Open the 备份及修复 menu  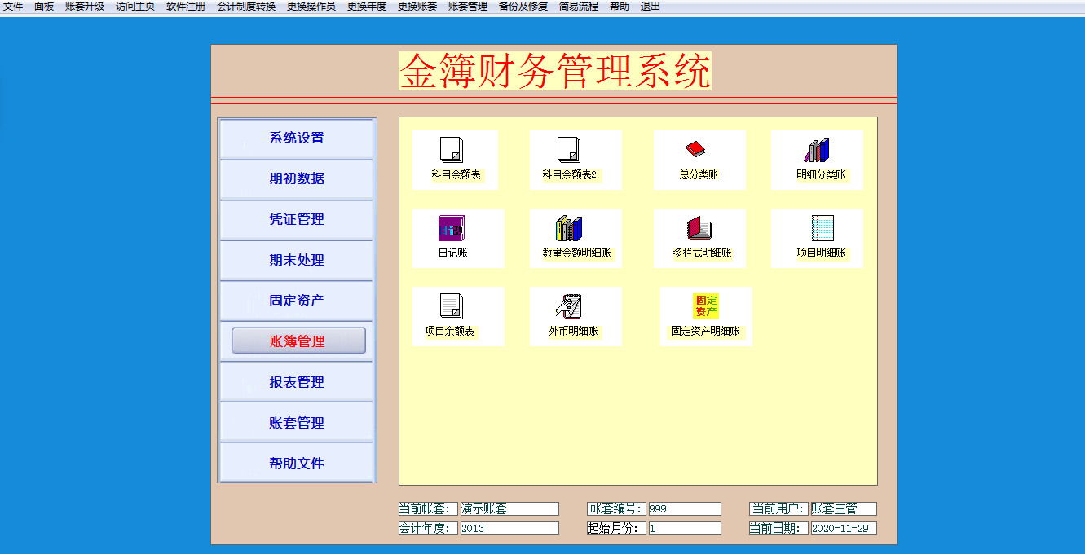click(523, 7)
